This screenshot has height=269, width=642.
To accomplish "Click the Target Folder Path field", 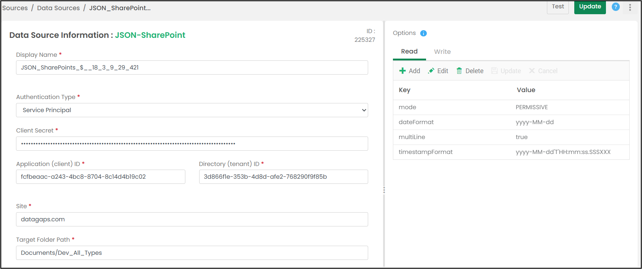I will coord(192,253).
